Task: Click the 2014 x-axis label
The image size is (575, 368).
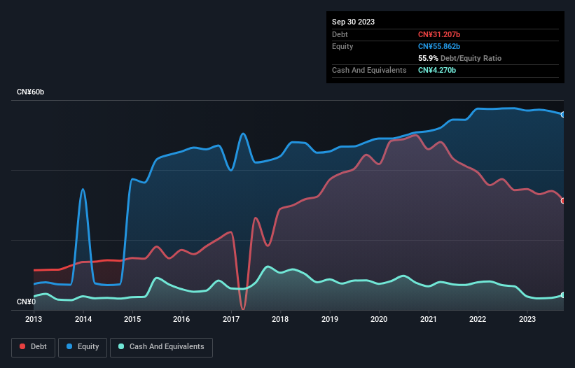Action: point(83,319)
